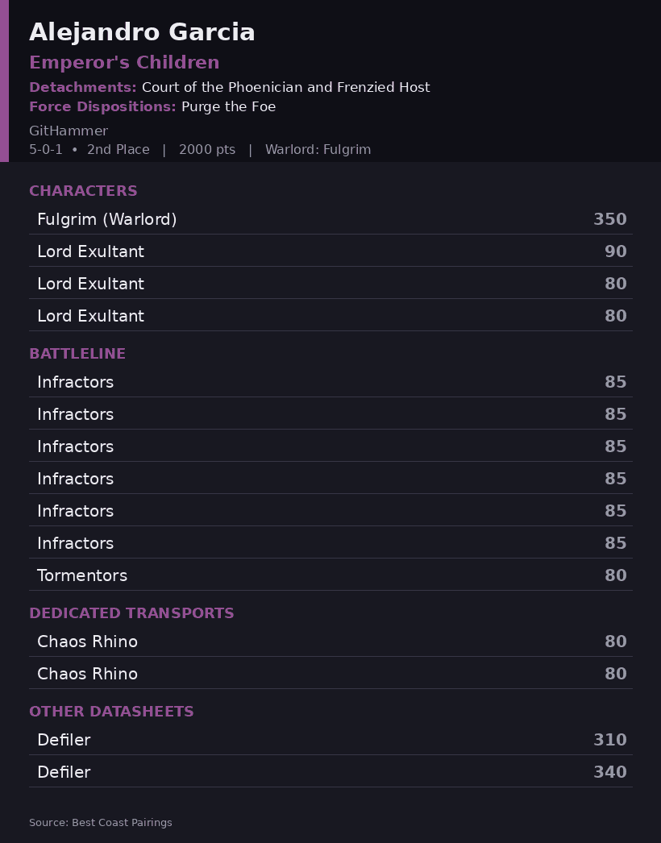Click the Detachments label
This screenshot has width=661, height=843.
pos(83,87)
